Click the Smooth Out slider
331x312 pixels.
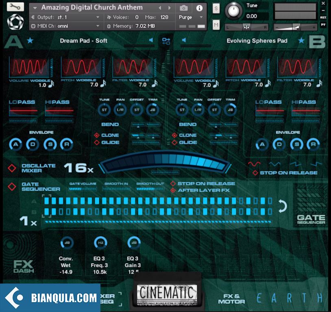150,189
